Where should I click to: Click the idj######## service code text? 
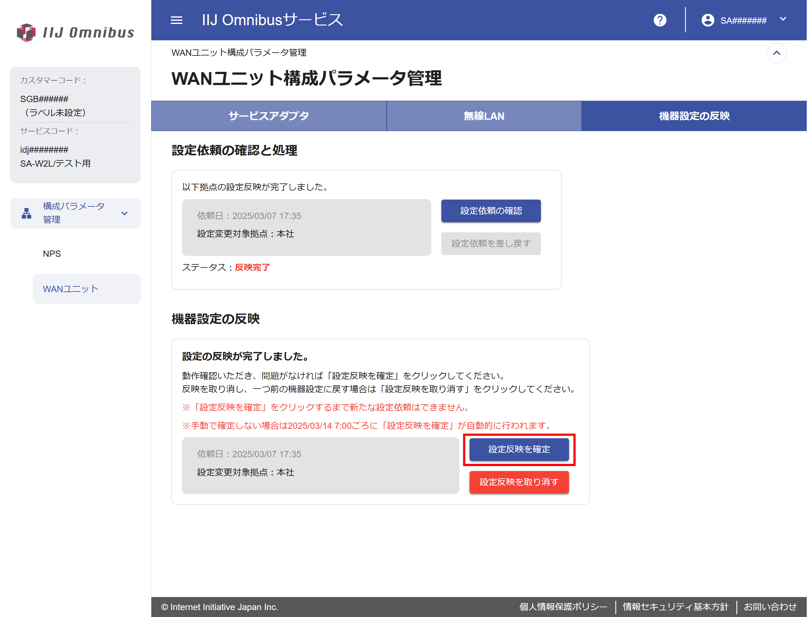click(44, 150)
